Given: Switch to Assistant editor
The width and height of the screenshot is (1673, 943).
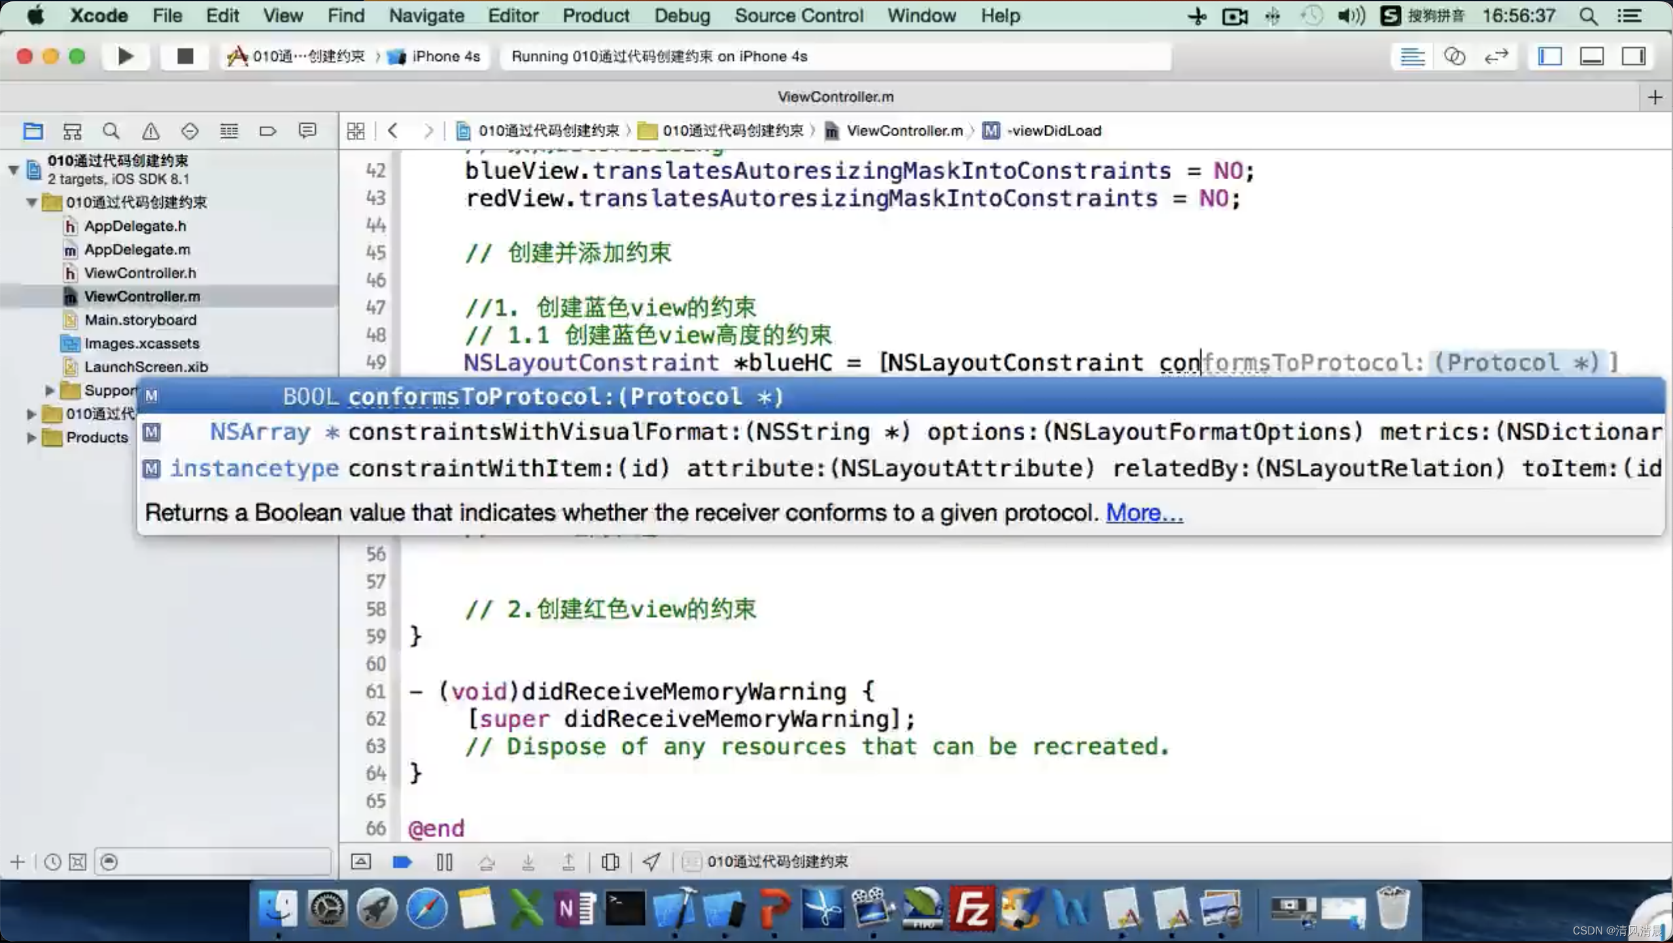Looking at the screenshot, I should (x=1454, y=56).
